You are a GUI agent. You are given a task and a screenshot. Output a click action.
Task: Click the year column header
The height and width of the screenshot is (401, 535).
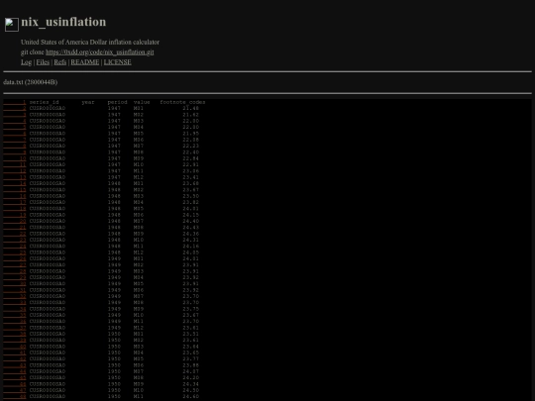point(88,102)
